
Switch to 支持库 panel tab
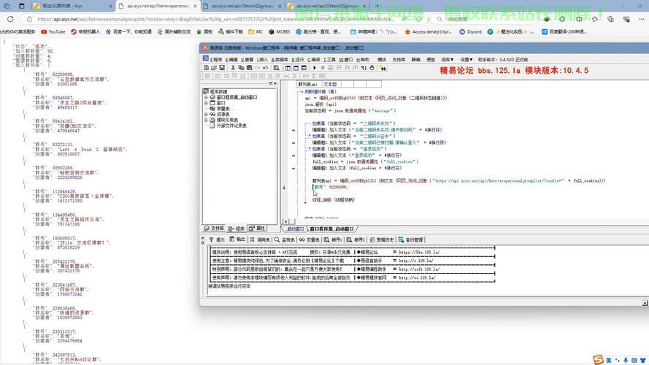click(x=214, y=228)
